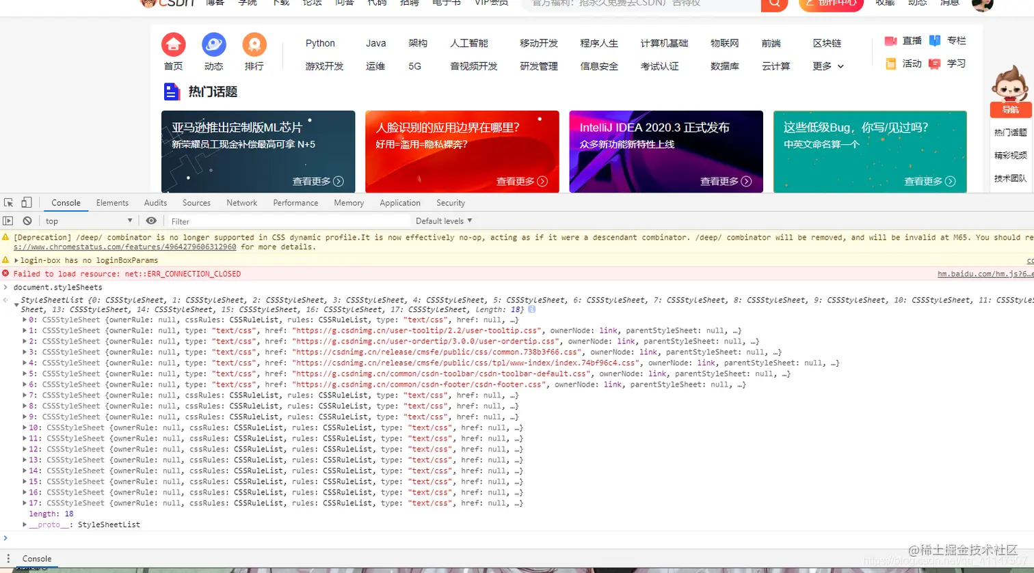
Task: Switch to the Network tab
Action: [x=242, y=203]
